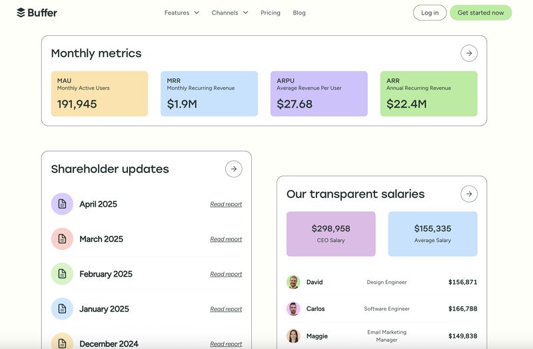The image size is (533, 349).
Task: Expand the Channels dropdown menu
Action: (230, 13)
